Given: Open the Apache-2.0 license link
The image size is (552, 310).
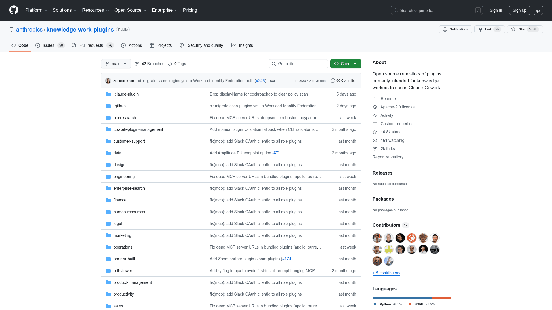Looking at the screenshot, I should pyautogui.click(x=397, y=107).
